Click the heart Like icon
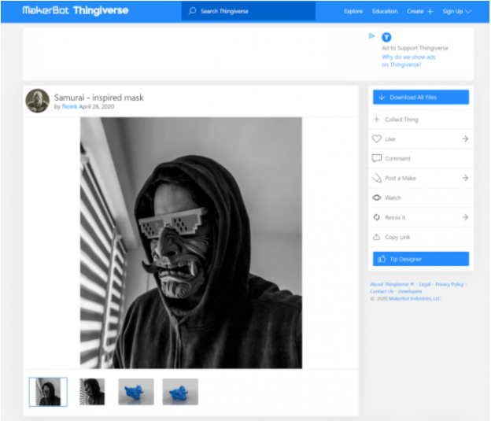 point(376,139)
